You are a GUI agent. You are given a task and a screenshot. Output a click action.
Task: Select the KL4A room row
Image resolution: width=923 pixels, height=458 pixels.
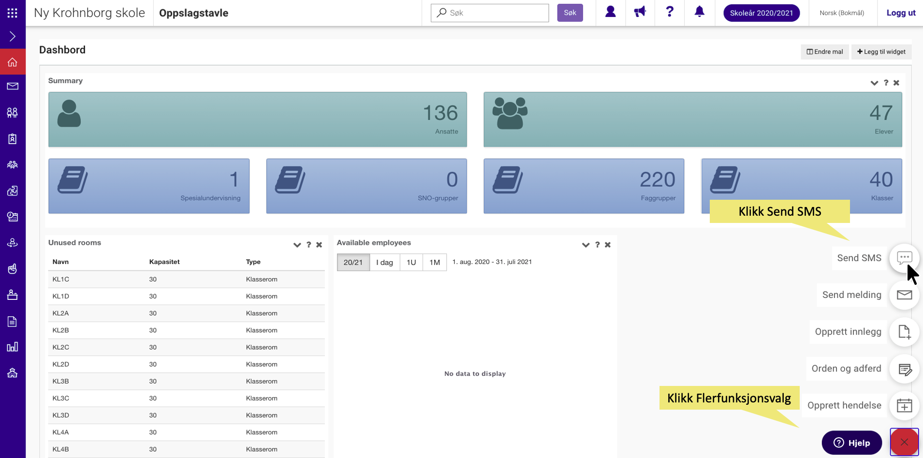tap(187, 432)
